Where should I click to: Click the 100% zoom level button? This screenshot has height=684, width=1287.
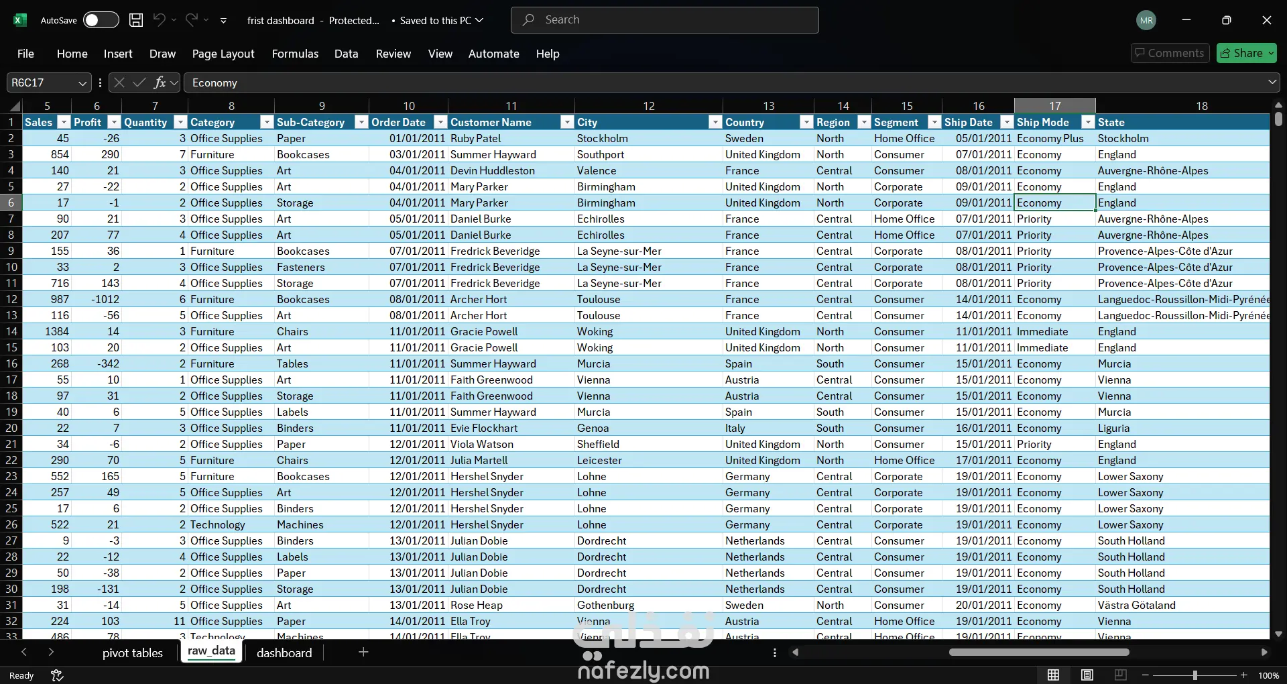1268,675
